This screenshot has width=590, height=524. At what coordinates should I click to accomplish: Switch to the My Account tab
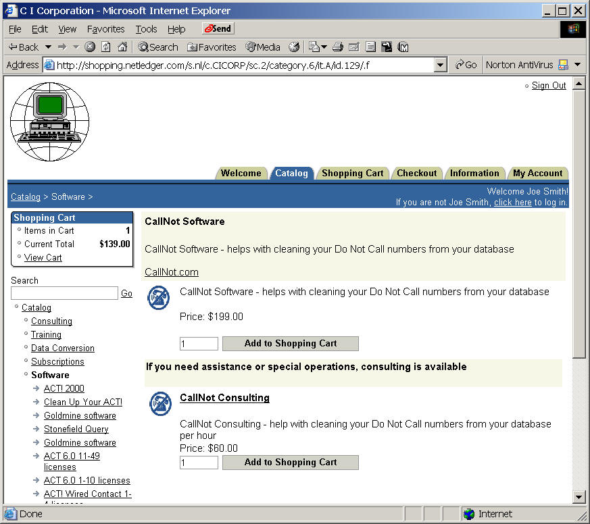pyautogui.click(x=538, y=174)
